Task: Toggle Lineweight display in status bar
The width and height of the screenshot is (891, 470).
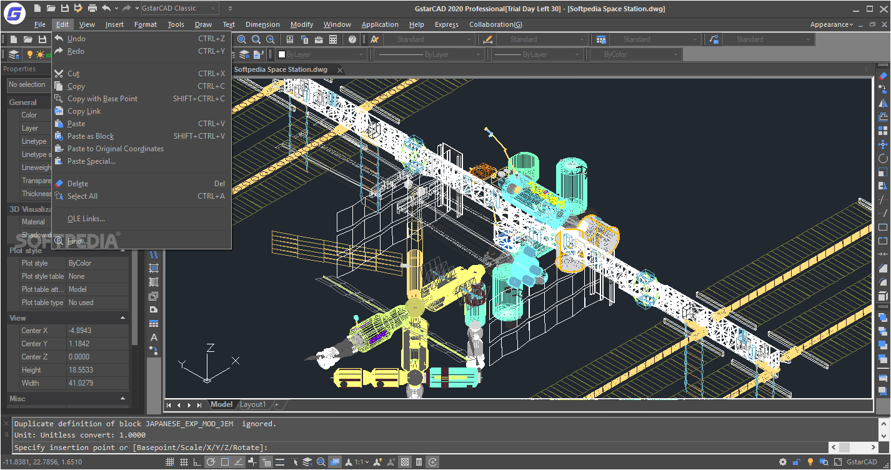Action: (280, 462)
